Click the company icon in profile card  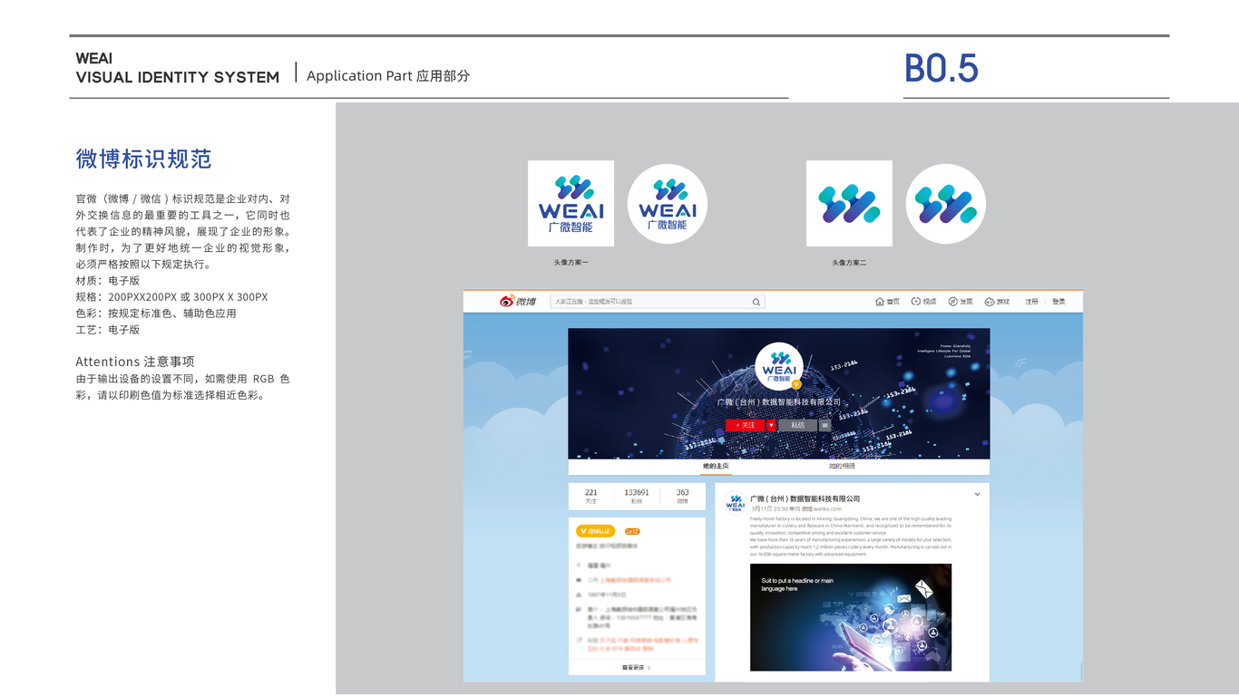pyautogui.click(x=579, y=580)
